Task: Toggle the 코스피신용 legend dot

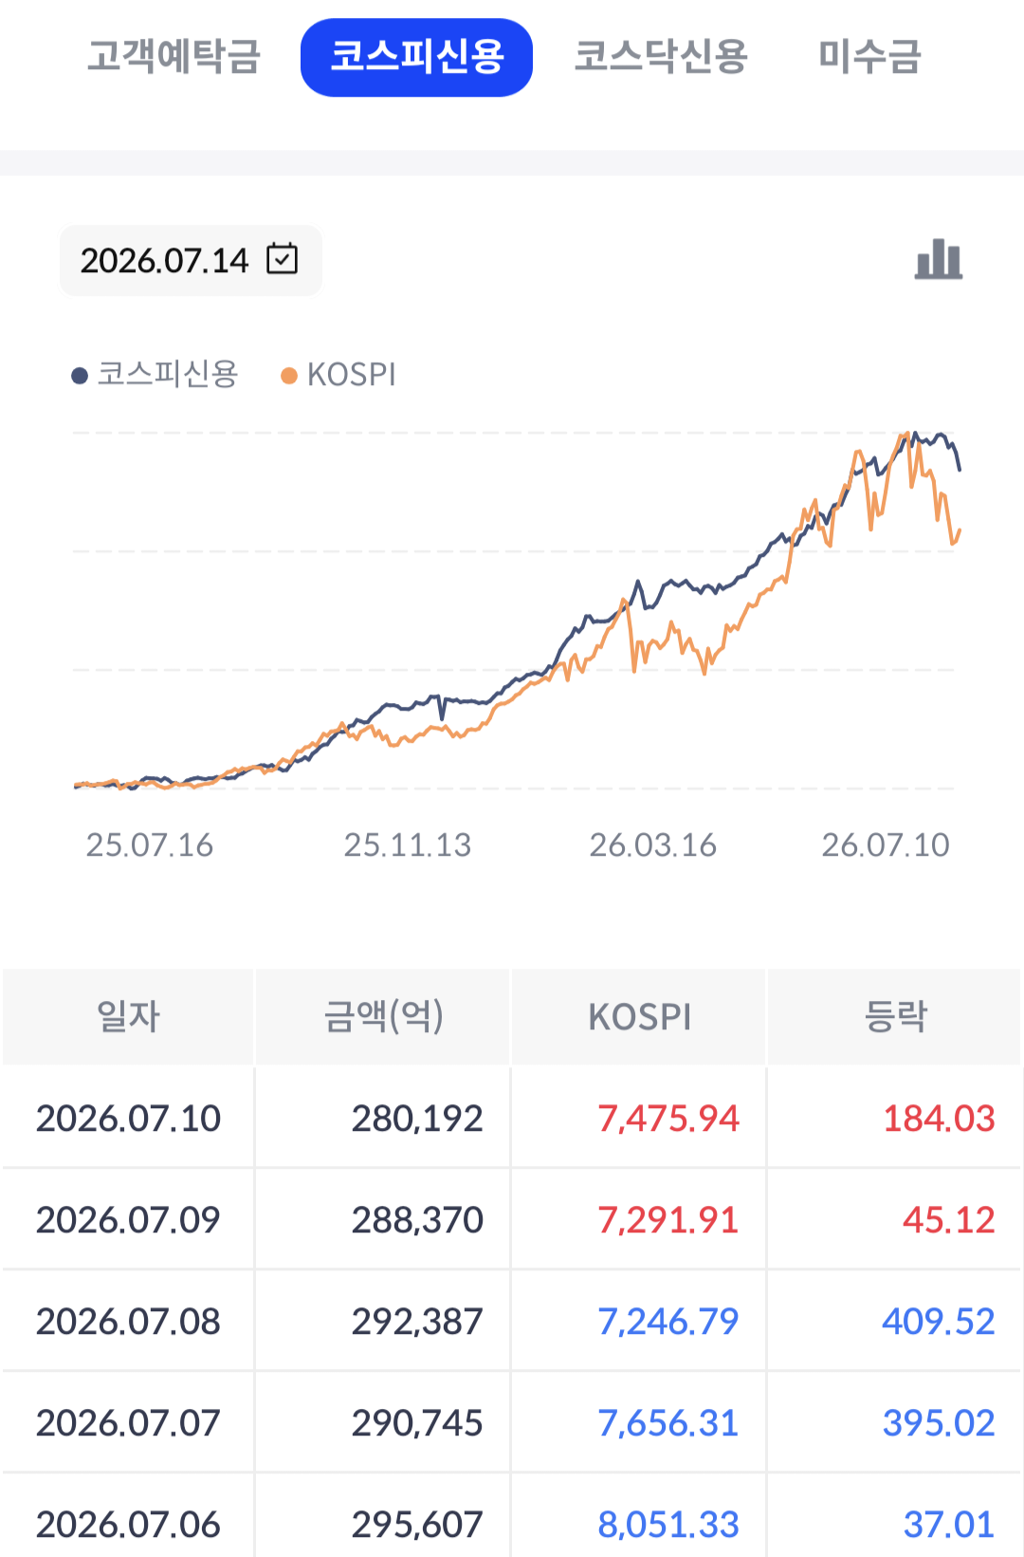Action: tap(80, 376)
